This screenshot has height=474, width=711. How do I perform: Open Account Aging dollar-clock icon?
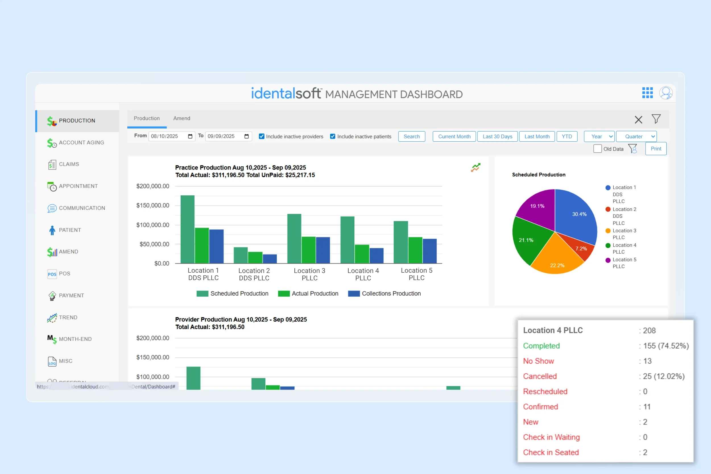pos(52,143)
